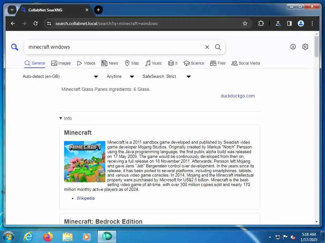The image size is (325, 243).
Task: Go back in browser history
Action: 13,23
